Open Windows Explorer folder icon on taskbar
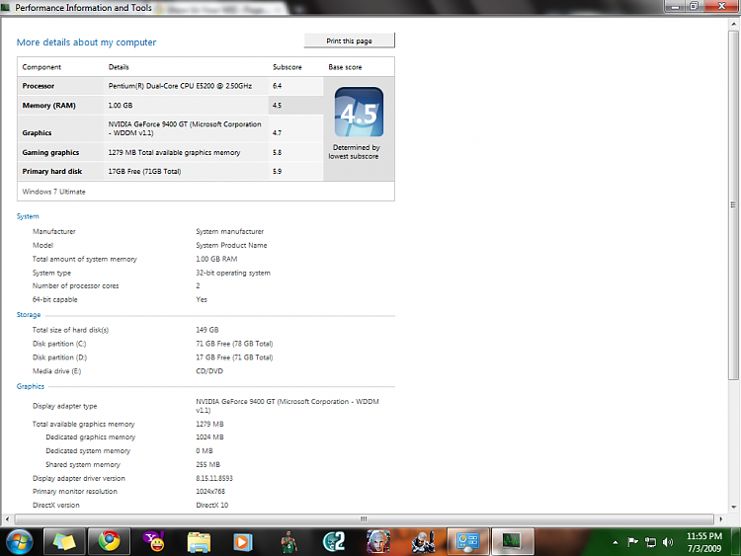This screenshot has height=556, width=741. (x=199, y=542)
